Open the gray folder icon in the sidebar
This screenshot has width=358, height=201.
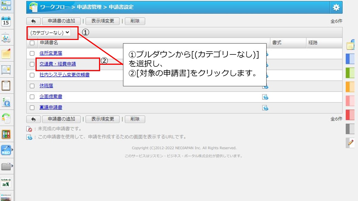coord(6,166)
